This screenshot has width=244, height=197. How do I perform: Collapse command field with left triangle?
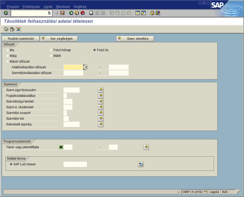point(57,13)
